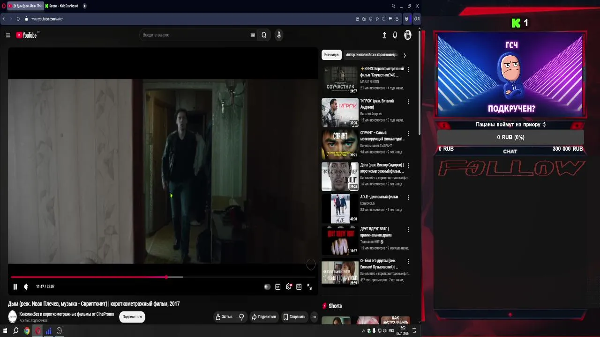The width and height of the screenshot is (600, 337).
Task: Show more filter chips with right chevron
Action: (405, 55)
